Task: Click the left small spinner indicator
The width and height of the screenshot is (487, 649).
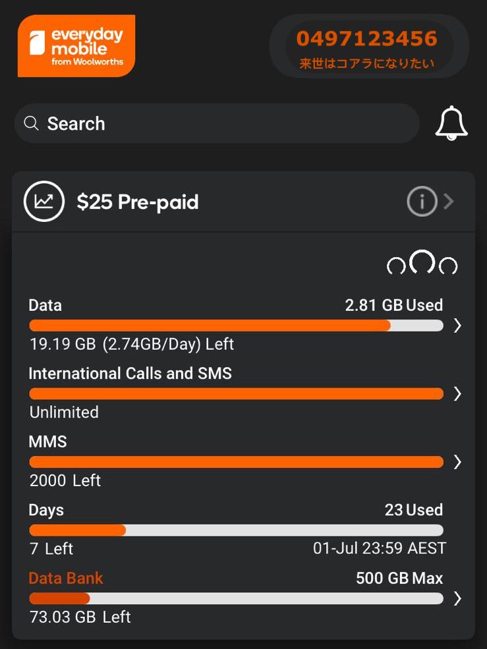Action: 396,266
